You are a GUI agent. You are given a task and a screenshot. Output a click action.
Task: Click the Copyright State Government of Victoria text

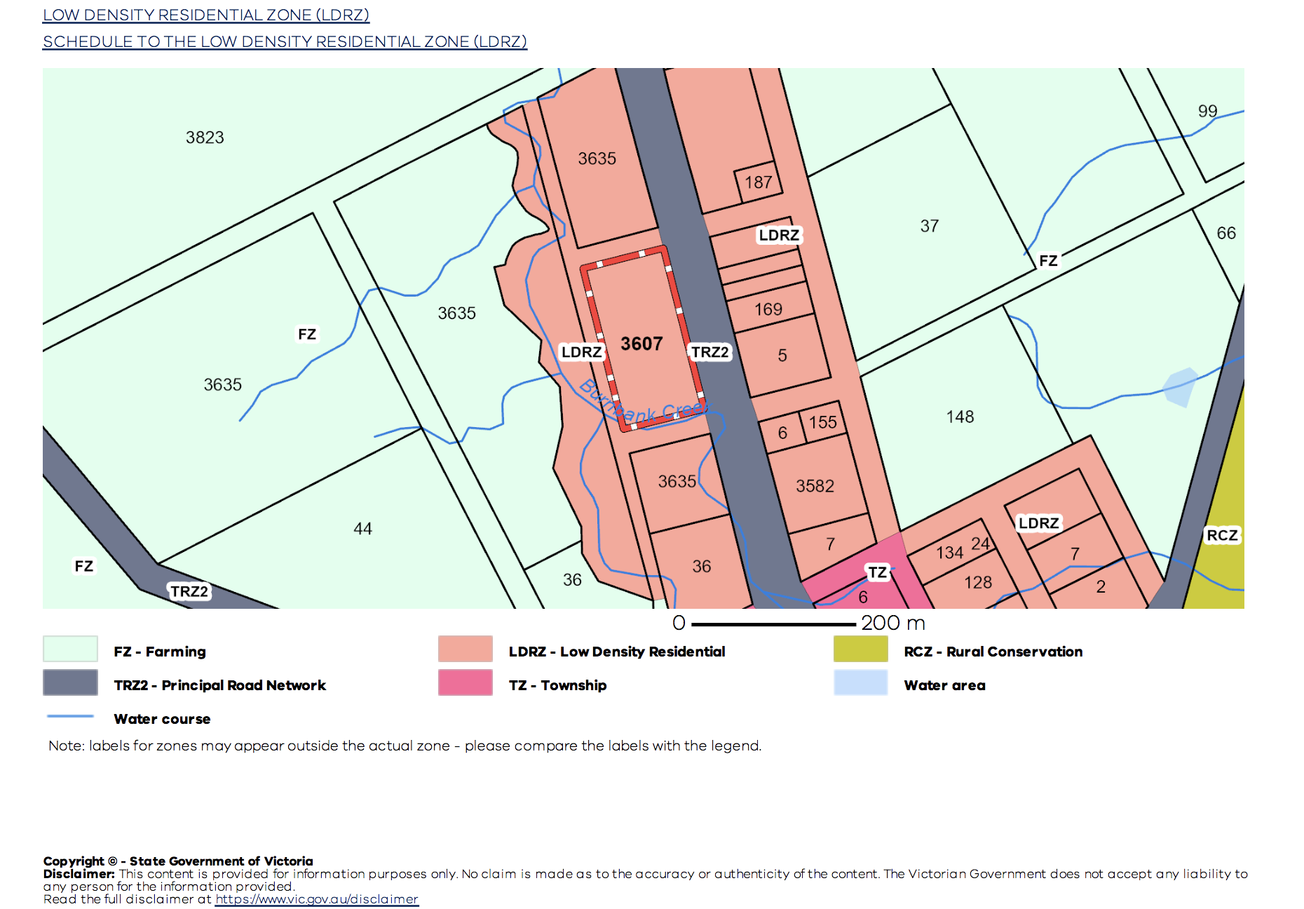click(178, 861)
